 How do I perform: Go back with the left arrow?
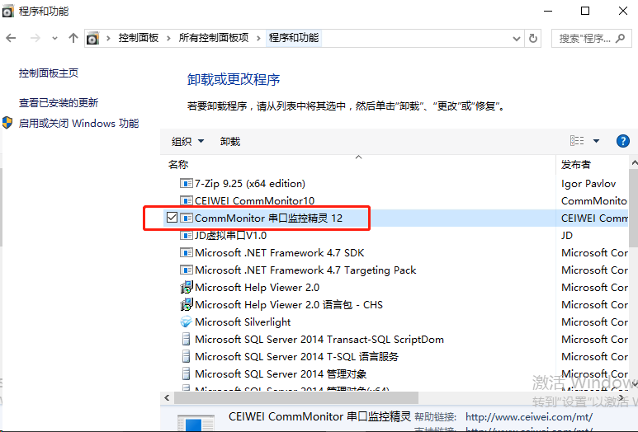click(11, 38)
